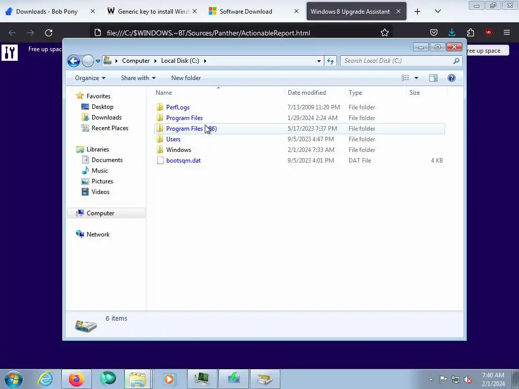Open the Documents library
Viewport: 519px width, 389px height.
pos(107,160)
